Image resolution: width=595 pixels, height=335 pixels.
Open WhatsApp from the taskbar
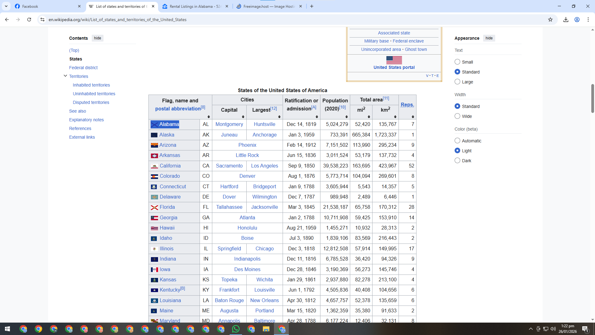(x=236, y=329)
